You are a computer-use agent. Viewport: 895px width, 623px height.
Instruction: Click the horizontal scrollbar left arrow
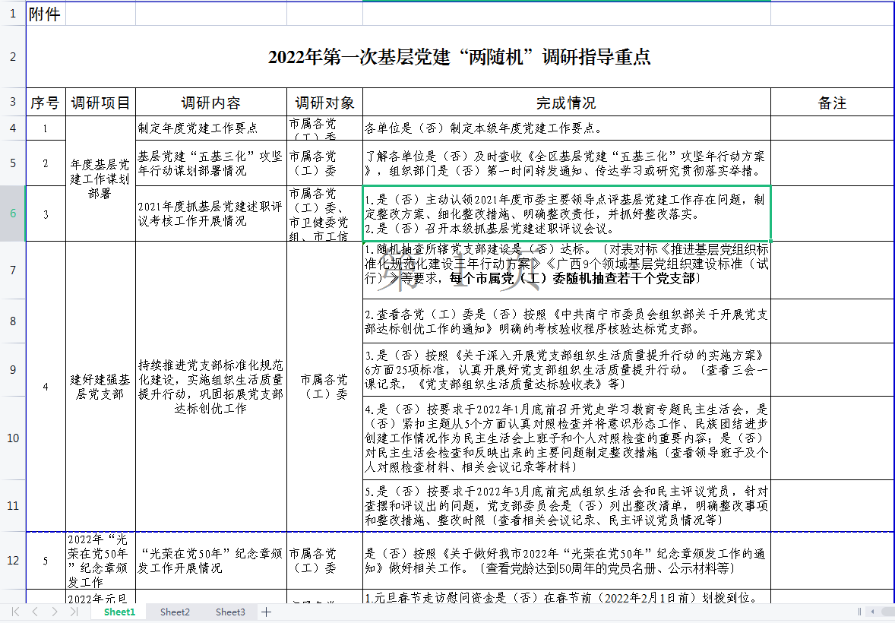point(872,612)
